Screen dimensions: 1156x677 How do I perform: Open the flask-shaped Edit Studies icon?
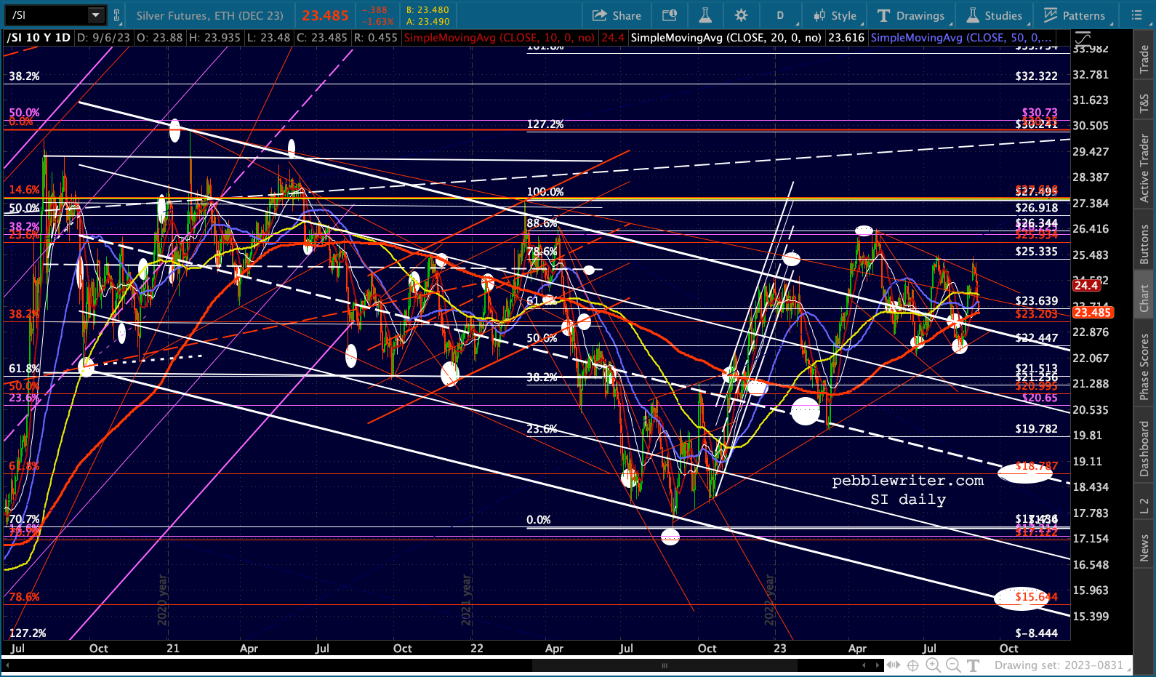pyautogui.click(x=705, y=15)
